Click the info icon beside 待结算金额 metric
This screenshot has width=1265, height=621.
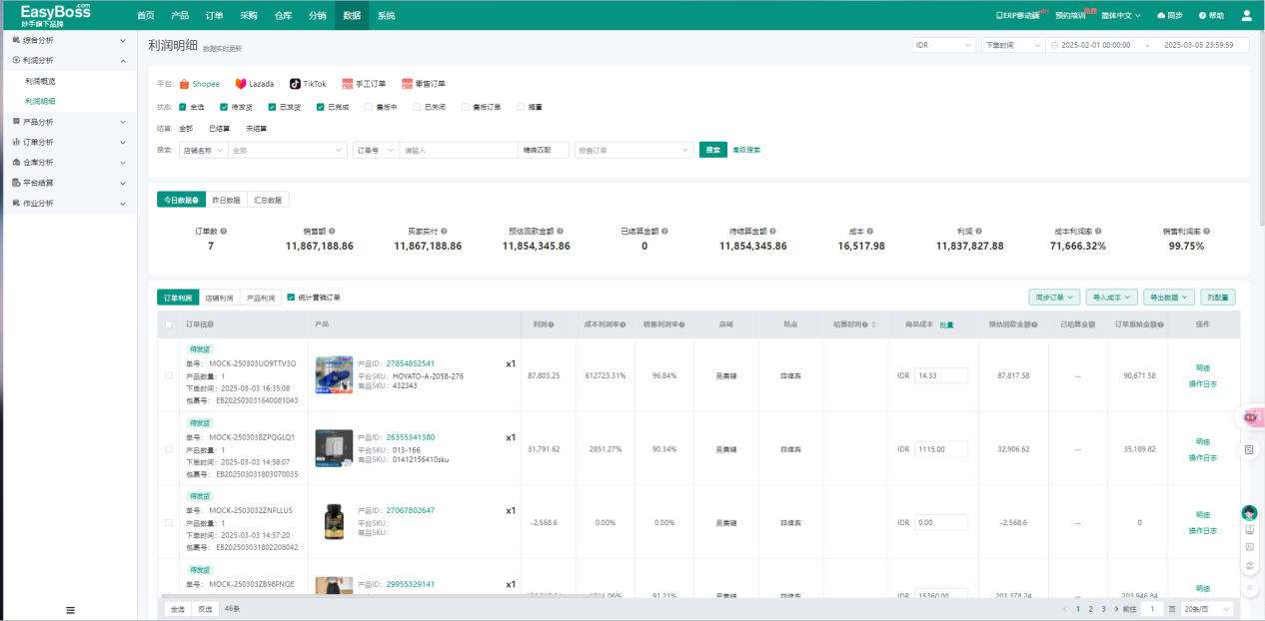[773, 231]
